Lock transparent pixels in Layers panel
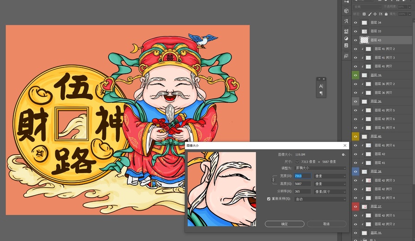The height and width of the screenshot is (241, 415). coord(364,14)
